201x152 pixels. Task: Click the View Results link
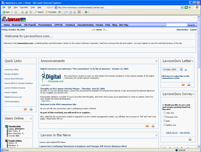tap(185, 133)
